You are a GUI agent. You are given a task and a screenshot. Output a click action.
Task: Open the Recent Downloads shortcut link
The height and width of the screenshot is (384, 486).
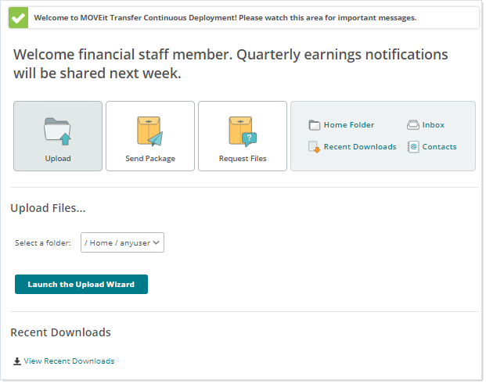click(360, 147)
